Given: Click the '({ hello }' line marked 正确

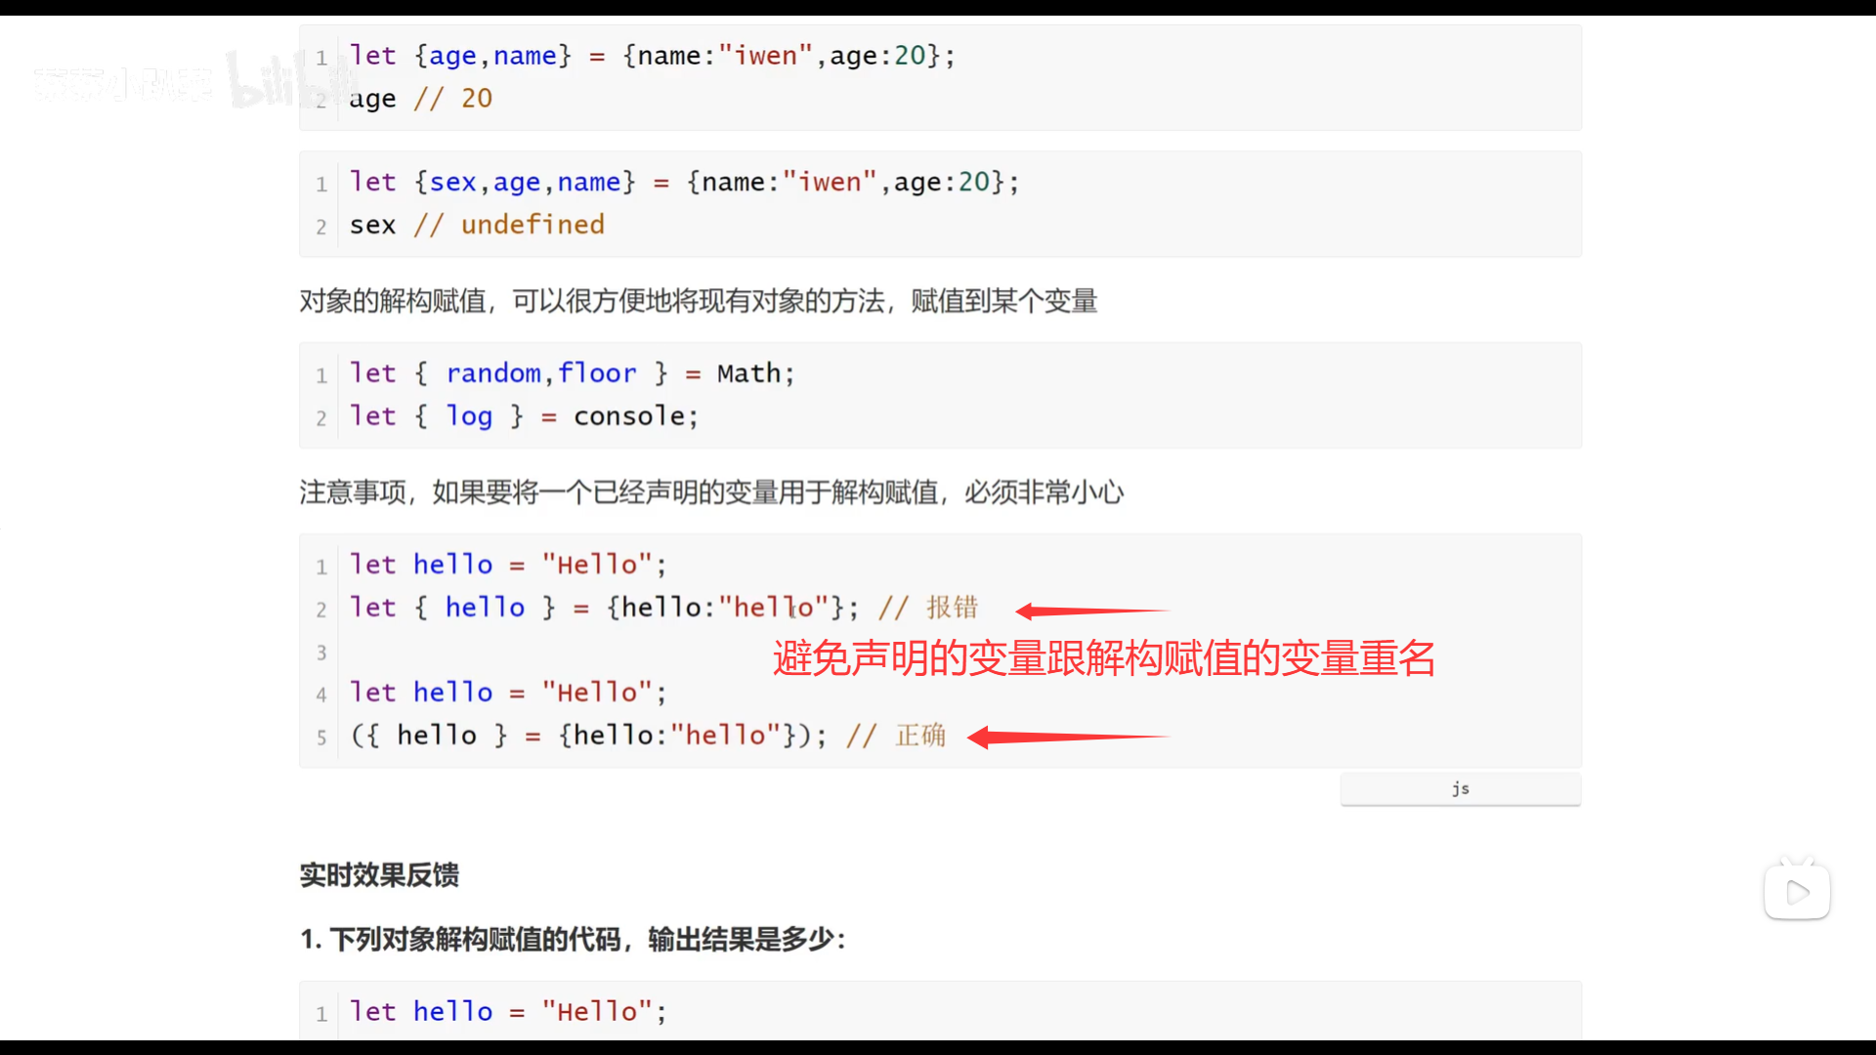Looking at the screenshot, I should click(647, 736).
